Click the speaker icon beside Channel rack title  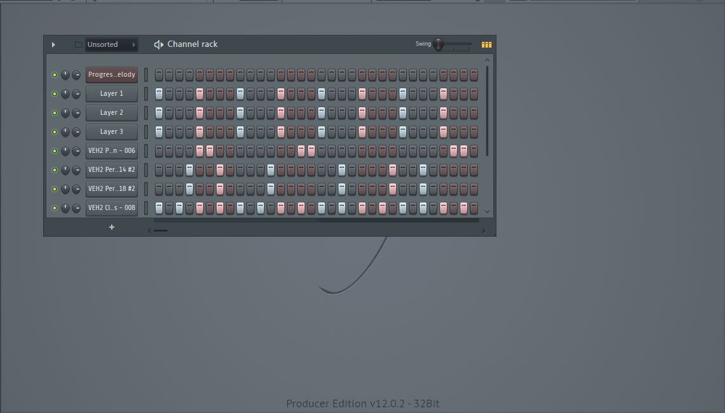[159, 44]
